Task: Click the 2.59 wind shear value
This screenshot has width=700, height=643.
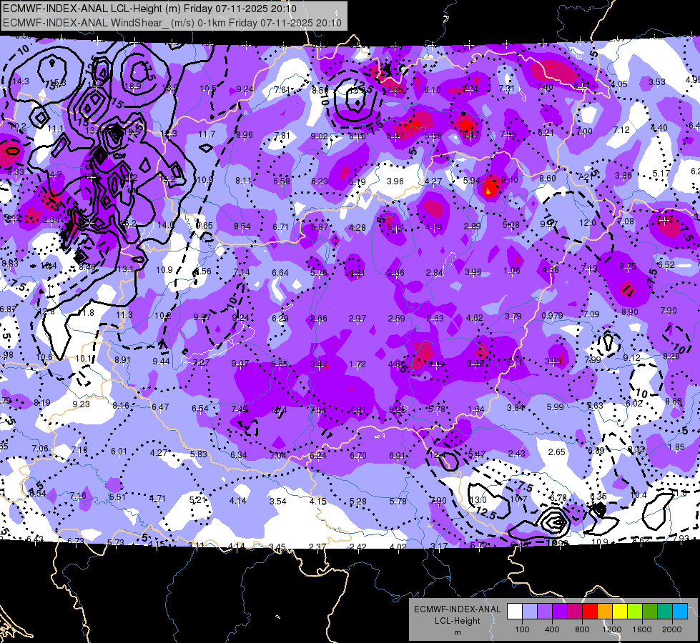Action: click(396, 318)
